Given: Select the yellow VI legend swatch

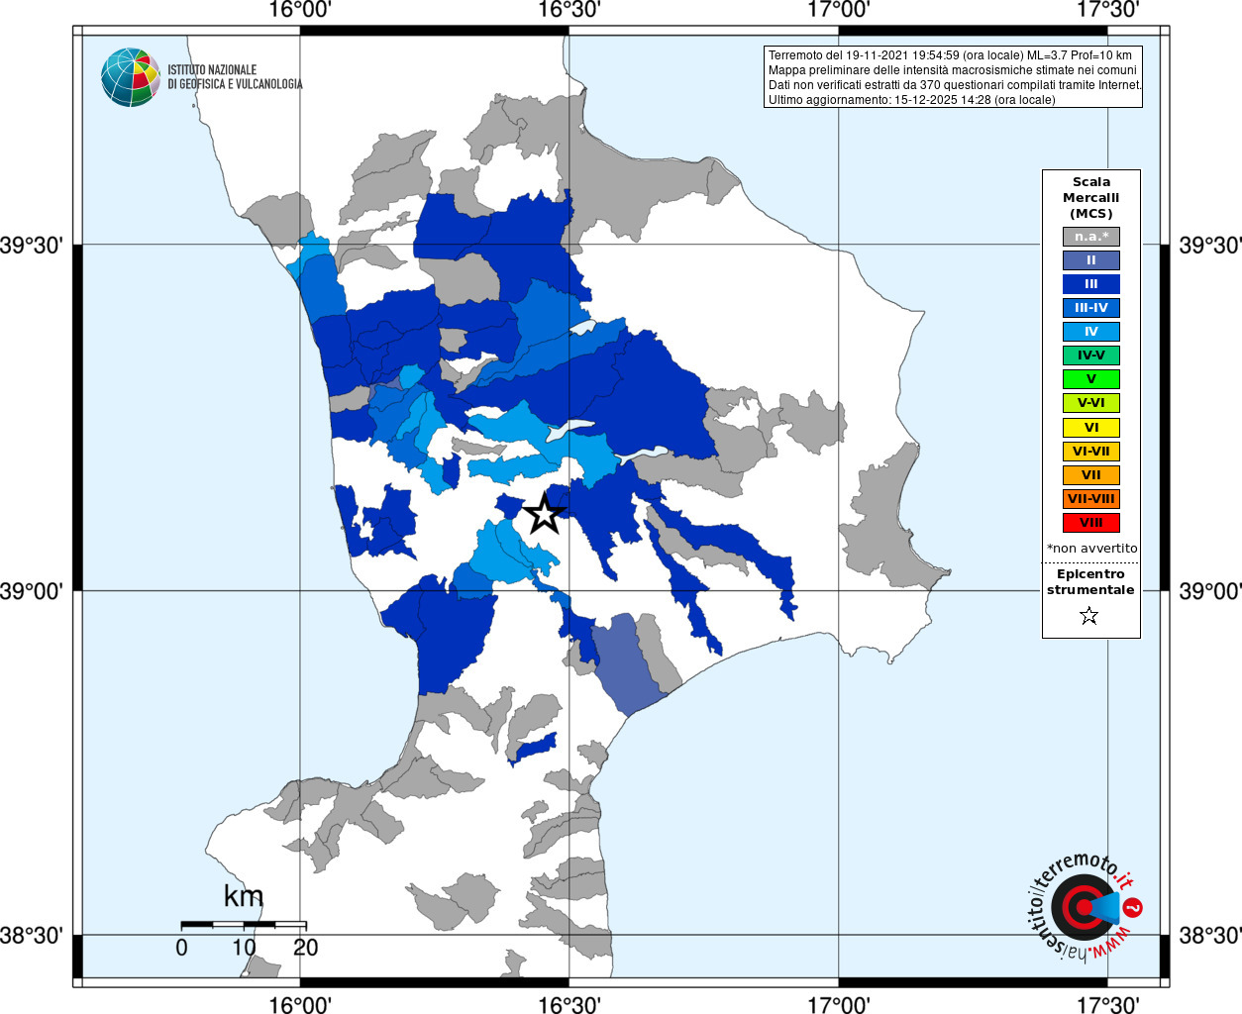Looking at the screenshot, I should tap(1091, 428).
